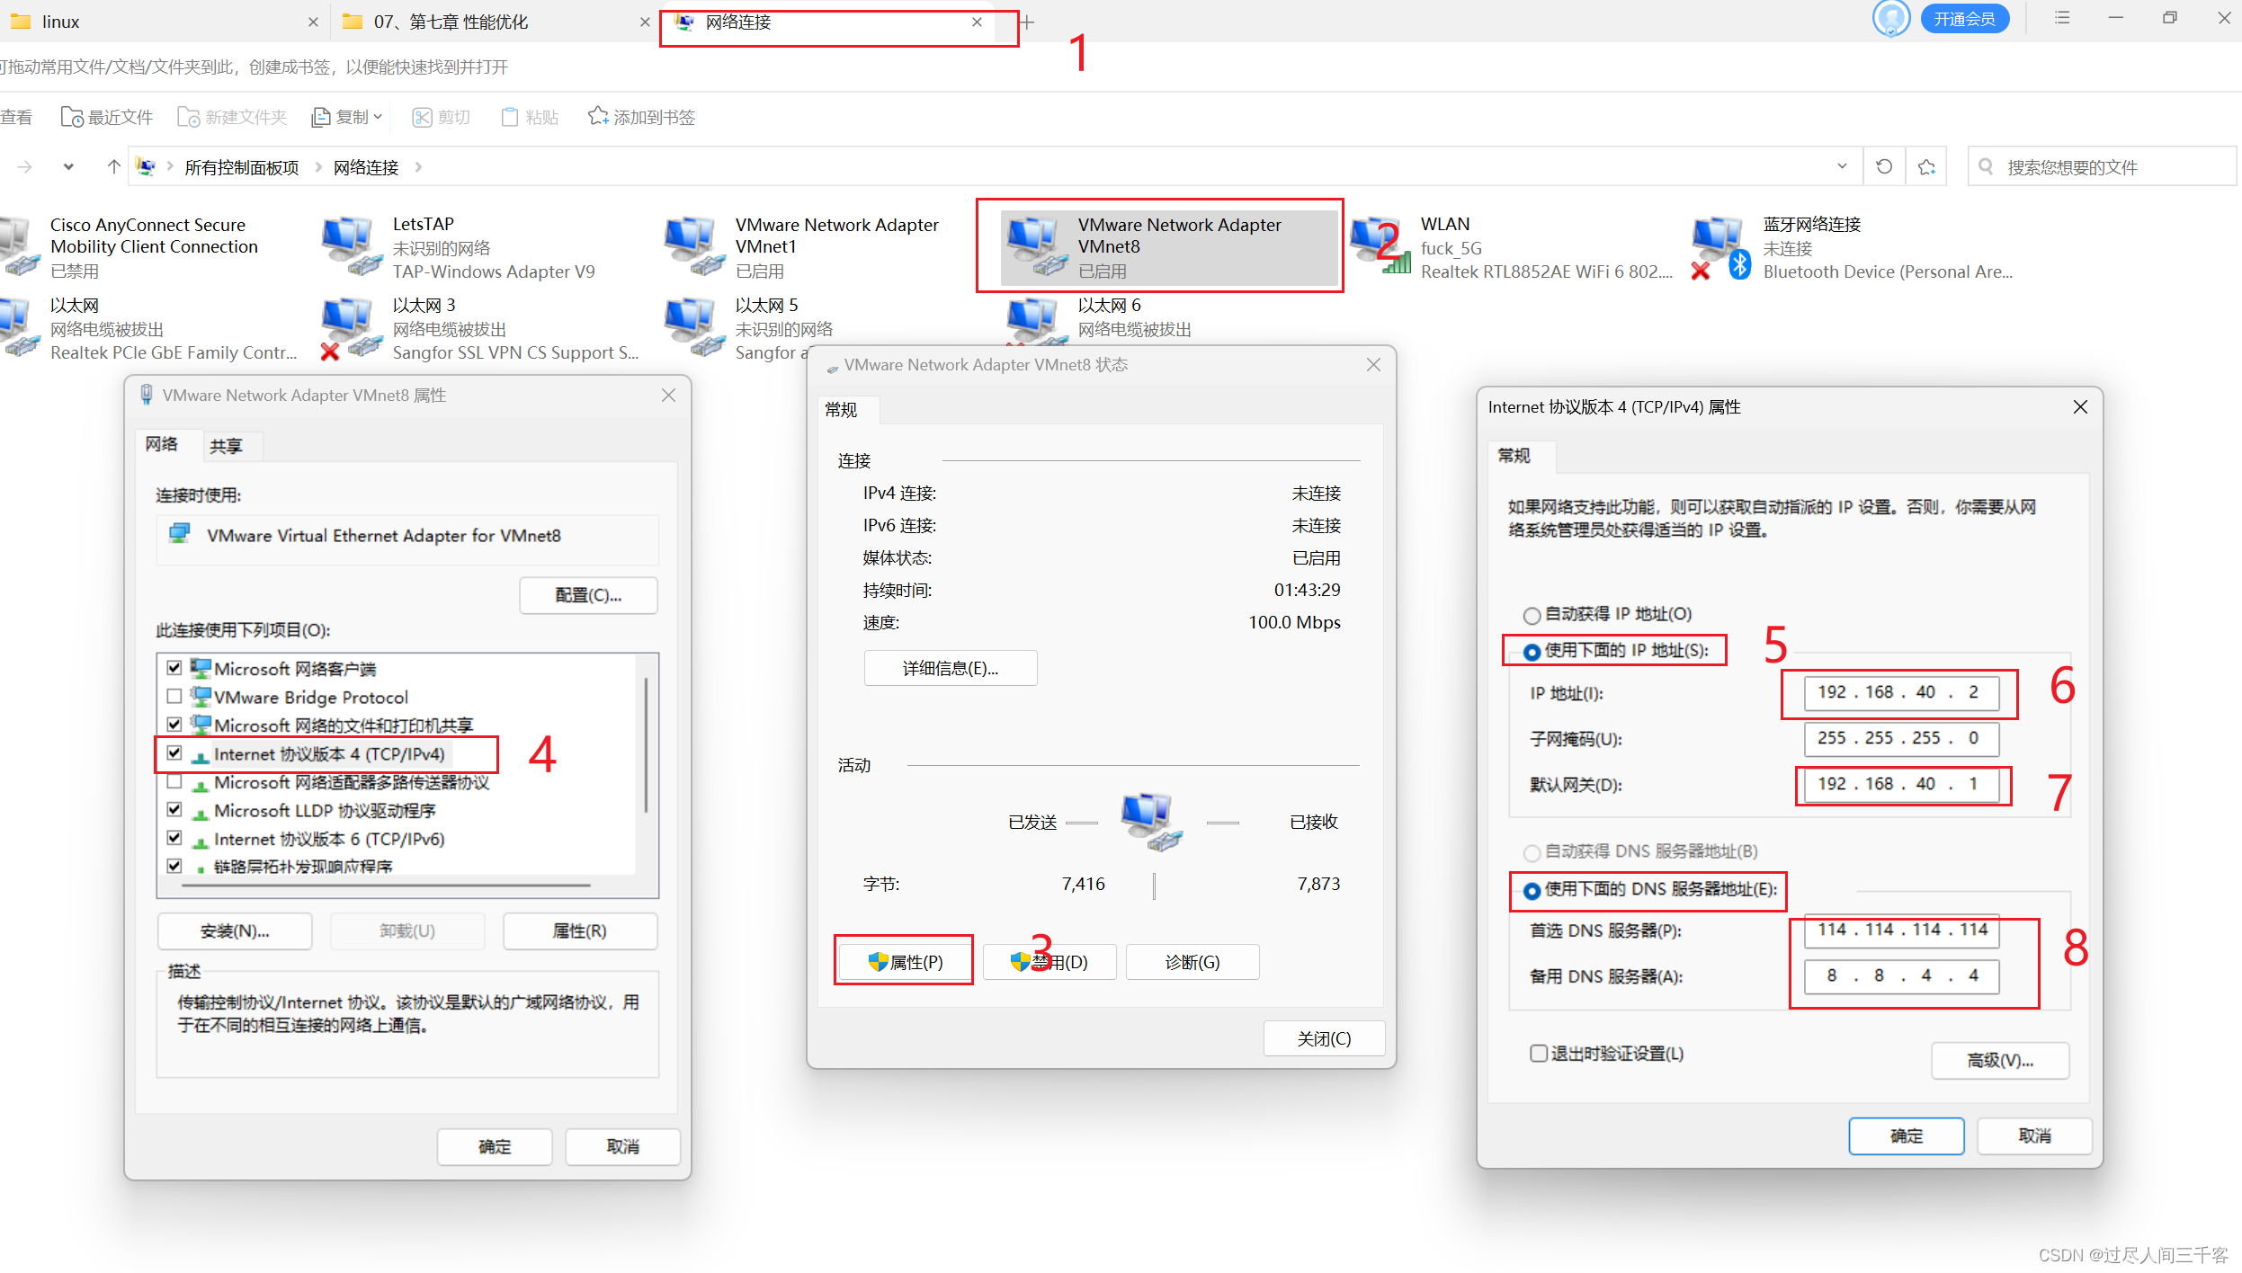Click the up-directory arrow icon
This screenshot has width=2242, height=1273.
point(113,166)
